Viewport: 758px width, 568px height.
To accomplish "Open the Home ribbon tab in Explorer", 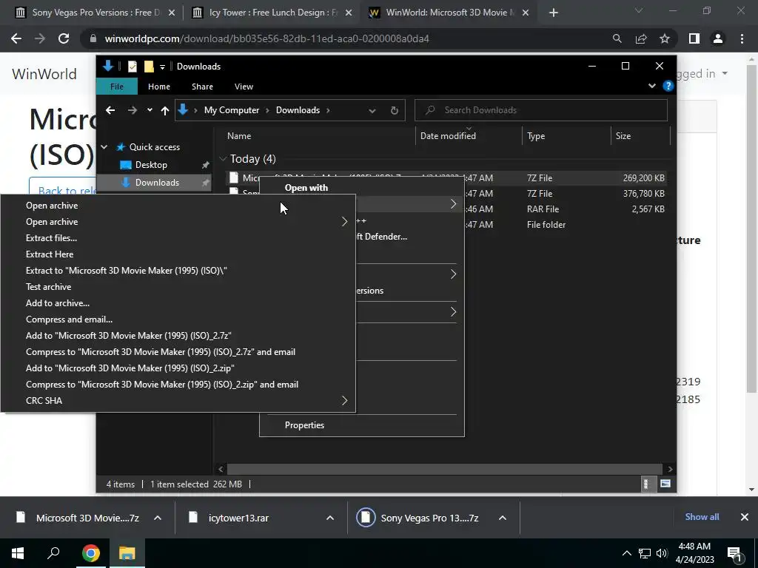I will click(159, 87).
